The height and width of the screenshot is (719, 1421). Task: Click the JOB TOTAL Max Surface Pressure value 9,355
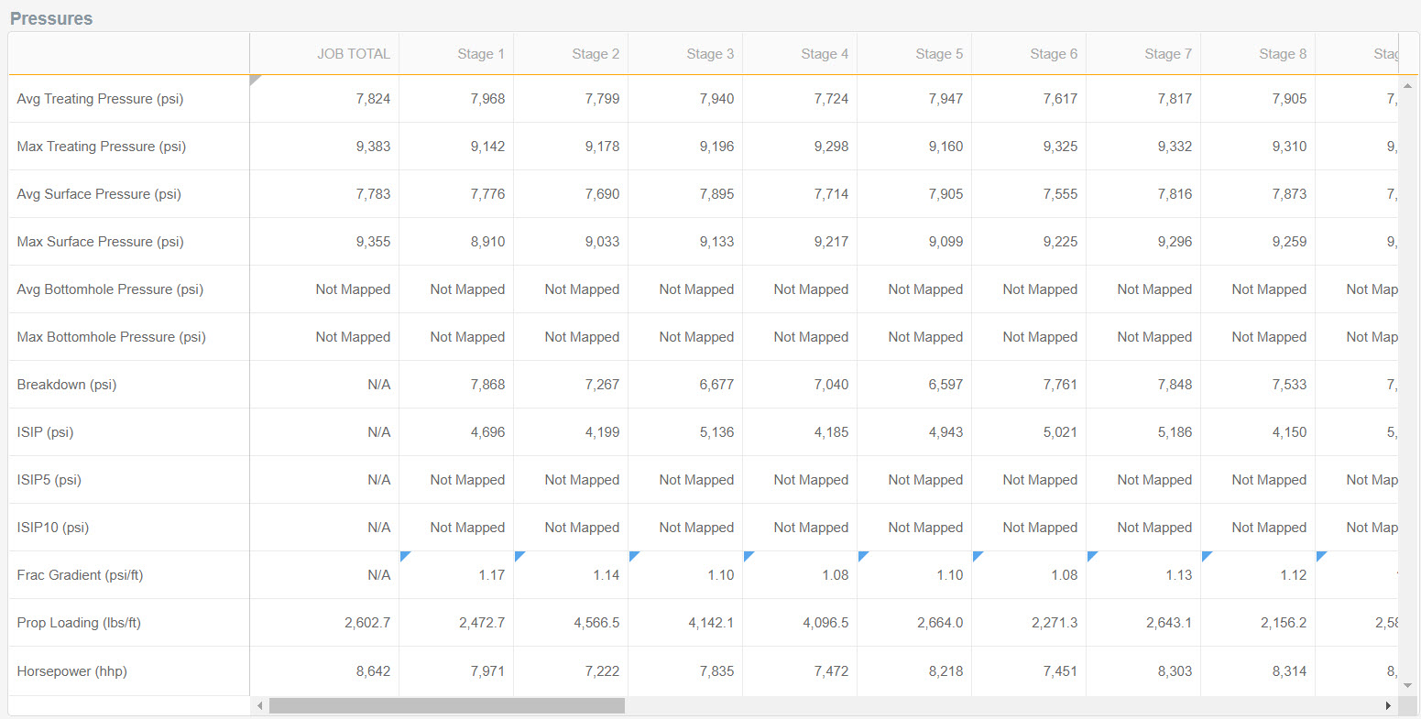click(x=373, y=242)
